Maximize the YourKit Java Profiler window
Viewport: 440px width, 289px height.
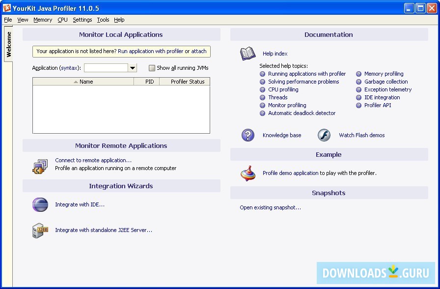tap(420, 8)
